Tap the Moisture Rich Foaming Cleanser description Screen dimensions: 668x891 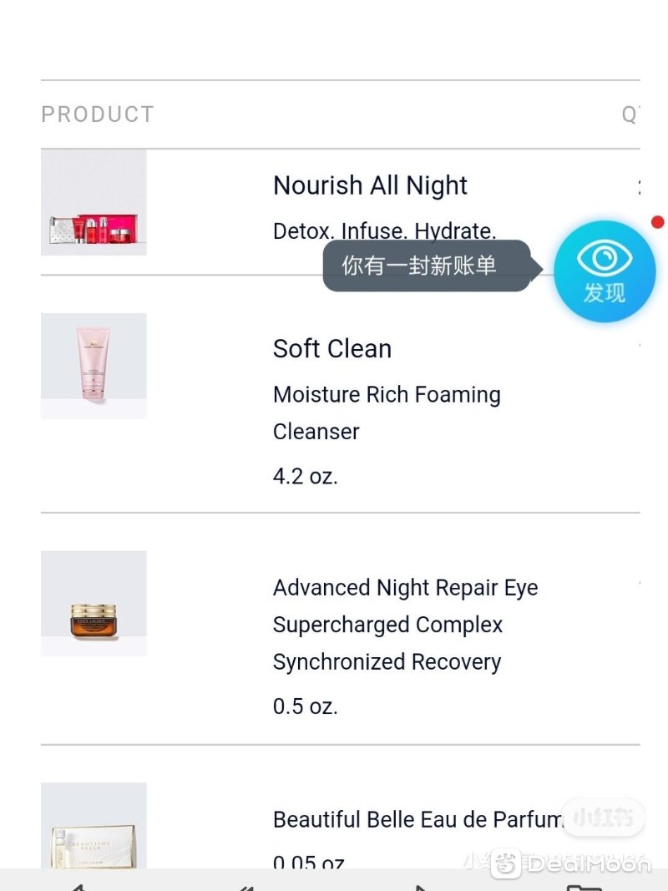387,413
